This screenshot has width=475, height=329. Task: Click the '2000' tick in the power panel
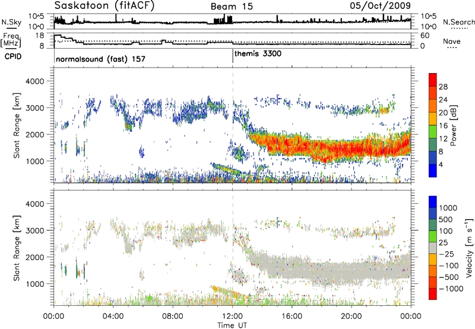coord(34,134)
